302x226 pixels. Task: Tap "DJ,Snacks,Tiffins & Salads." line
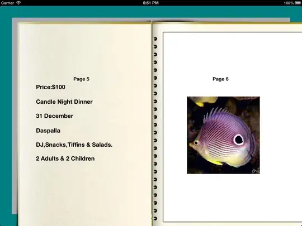point(74,145)
